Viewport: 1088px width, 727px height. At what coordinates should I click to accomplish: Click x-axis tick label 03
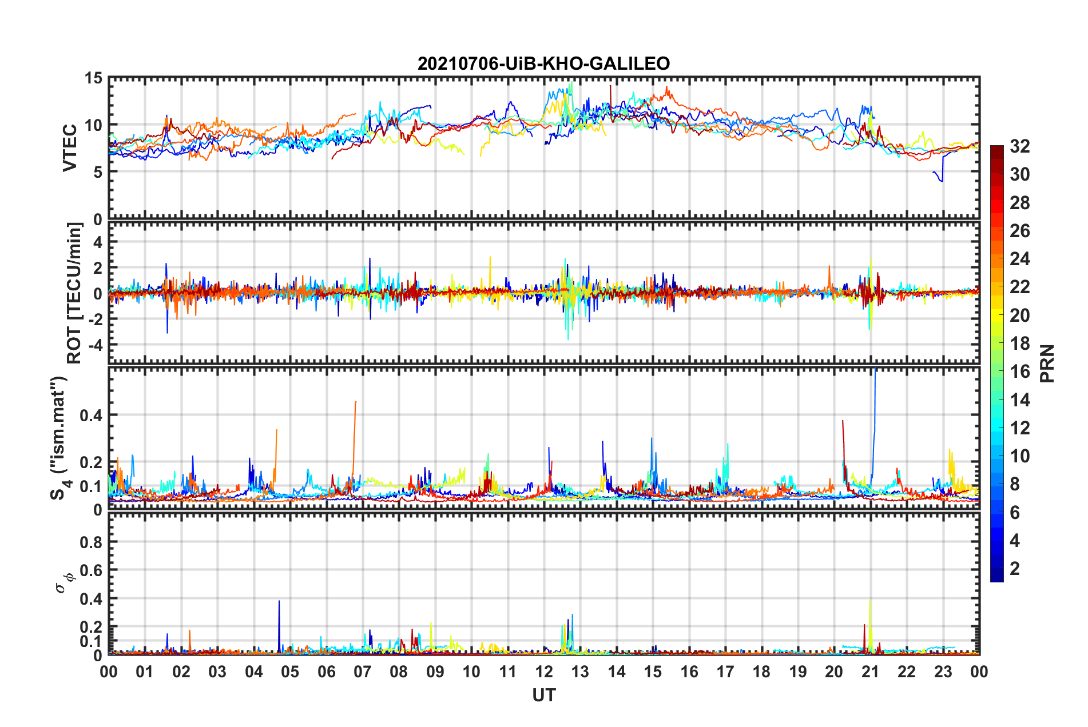pos(217,672)
